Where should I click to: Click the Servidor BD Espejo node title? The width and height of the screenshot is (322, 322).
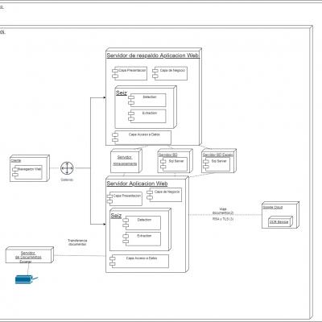[x=218, y=155]
